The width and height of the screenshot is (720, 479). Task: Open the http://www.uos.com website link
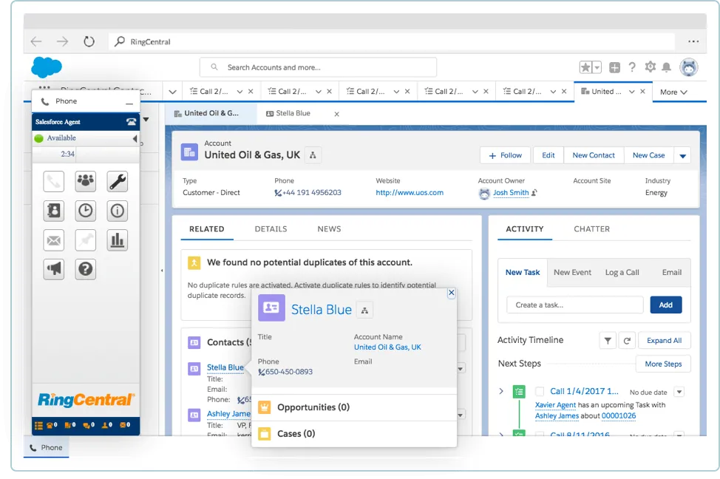[x=409, y=193]
